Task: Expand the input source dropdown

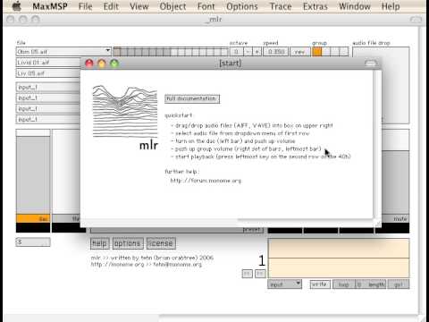Action: pyautogui.click(x=285, y=284)
